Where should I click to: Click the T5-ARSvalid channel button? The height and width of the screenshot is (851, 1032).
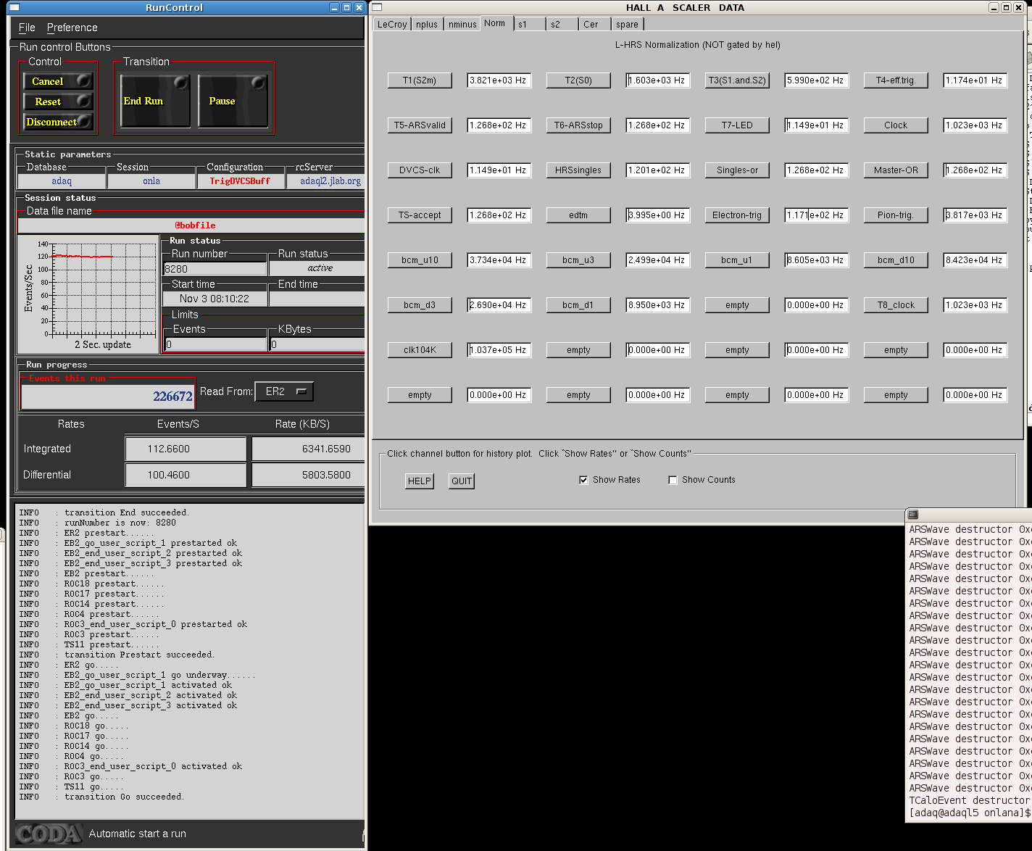(x=420, y=125)
